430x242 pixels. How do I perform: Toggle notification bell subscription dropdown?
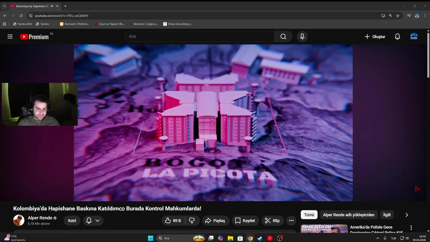tap(93, 220)
